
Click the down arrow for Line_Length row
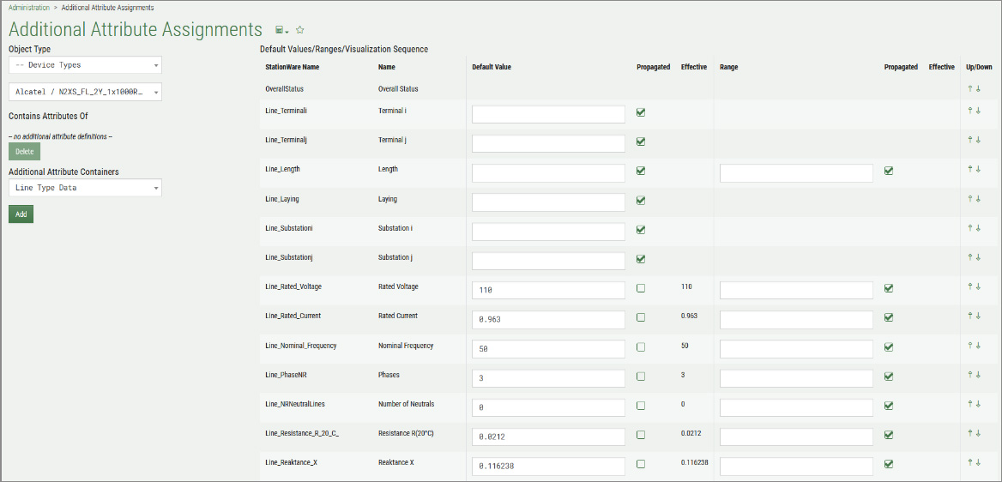tap(978, 169)
